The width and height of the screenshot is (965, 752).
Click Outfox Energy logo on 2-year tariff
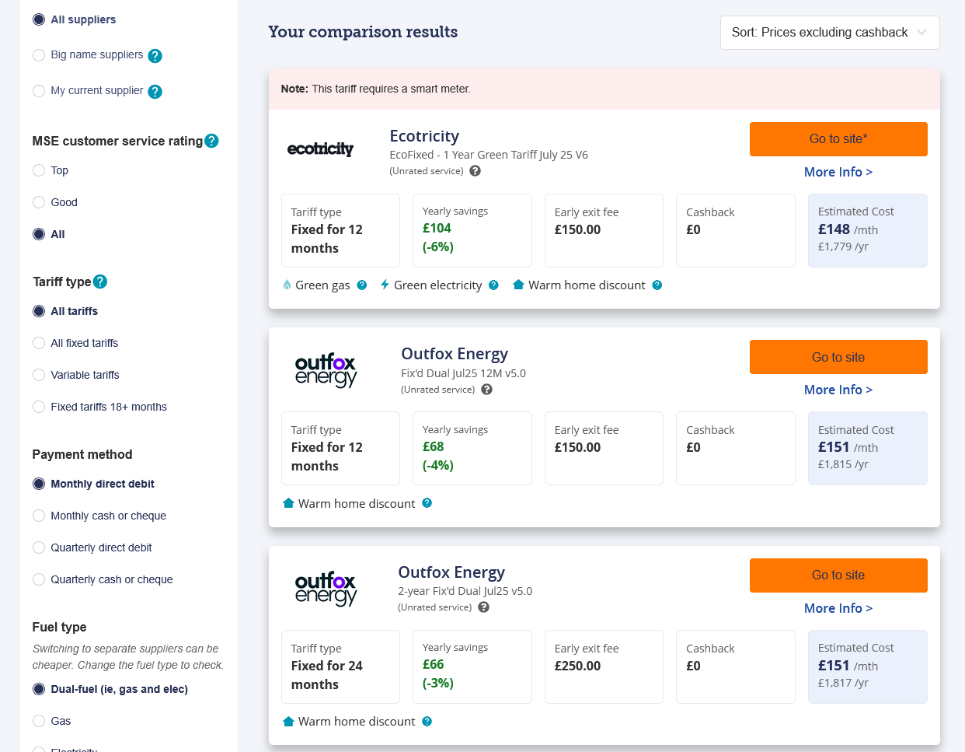[x=326, y=589]
